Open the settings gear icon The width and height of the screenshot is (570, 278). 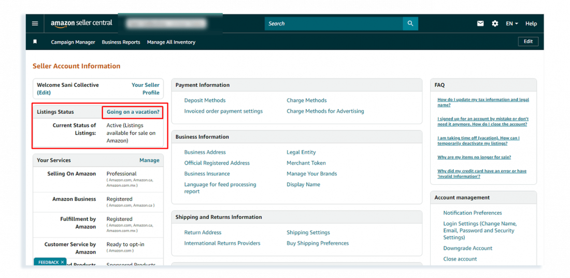(495, 24)
